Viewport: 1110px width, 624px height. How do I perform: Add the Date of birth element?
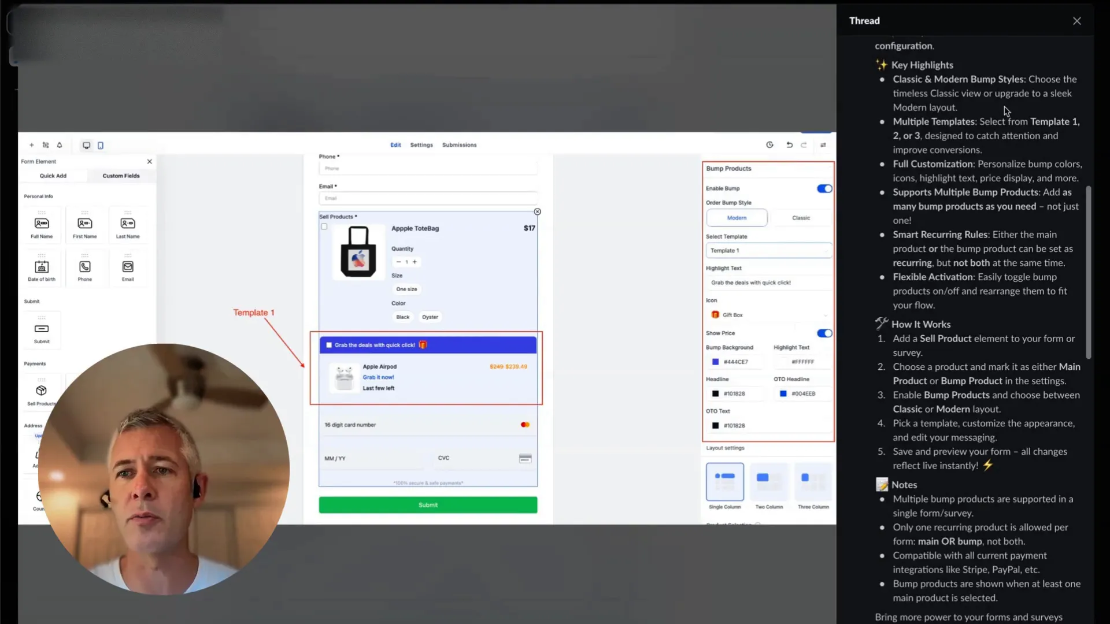(42, 269)
